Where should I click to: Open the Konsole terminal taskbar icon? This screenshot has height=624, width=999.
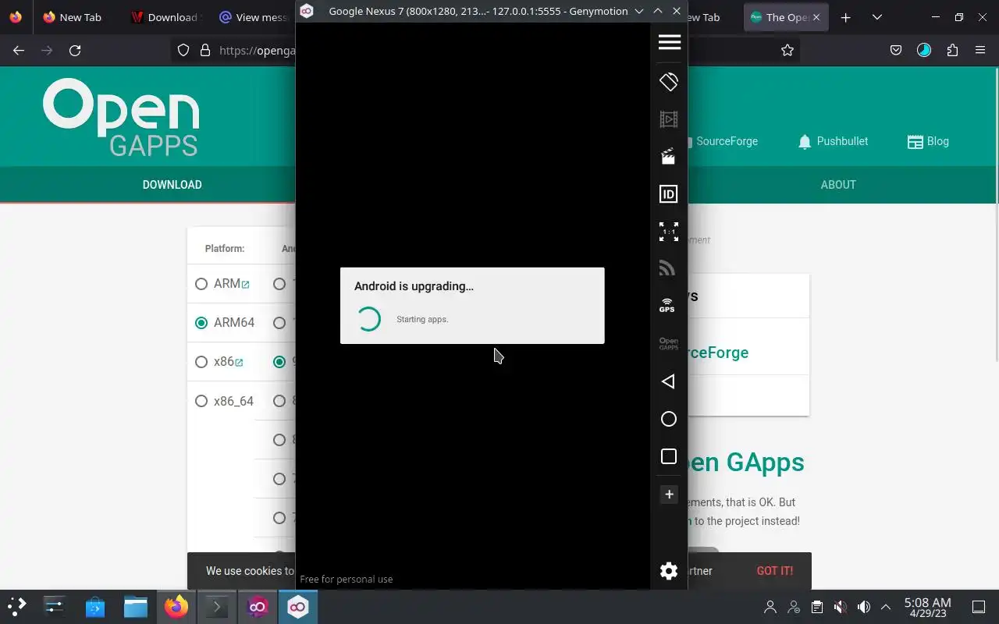[x=217, y=607]
